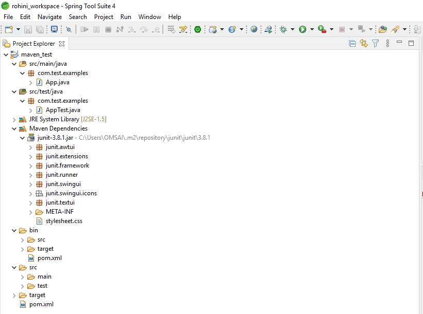
Task: Open the New wizard dropdown arrow
Action: [18, 29]
